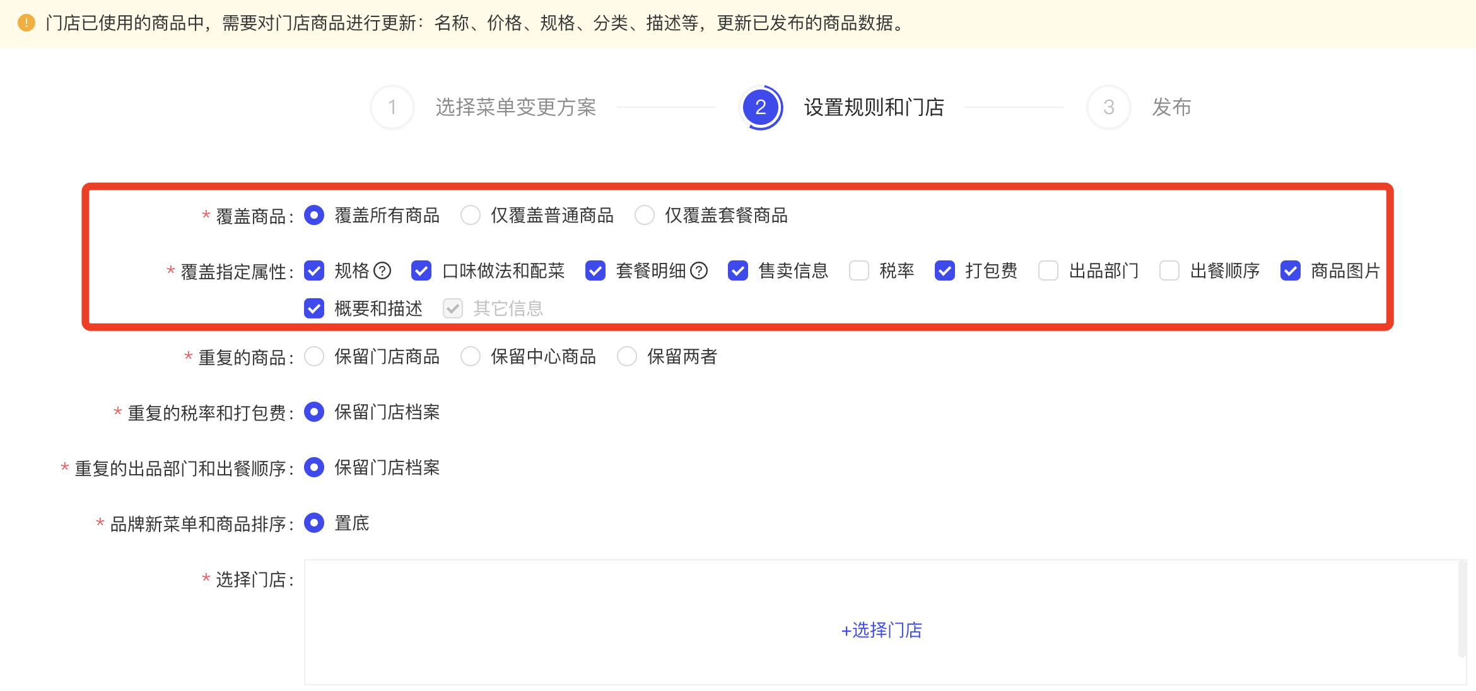Select 保留门店档案 for 重复的税率和打包费

tap(314, 412)
